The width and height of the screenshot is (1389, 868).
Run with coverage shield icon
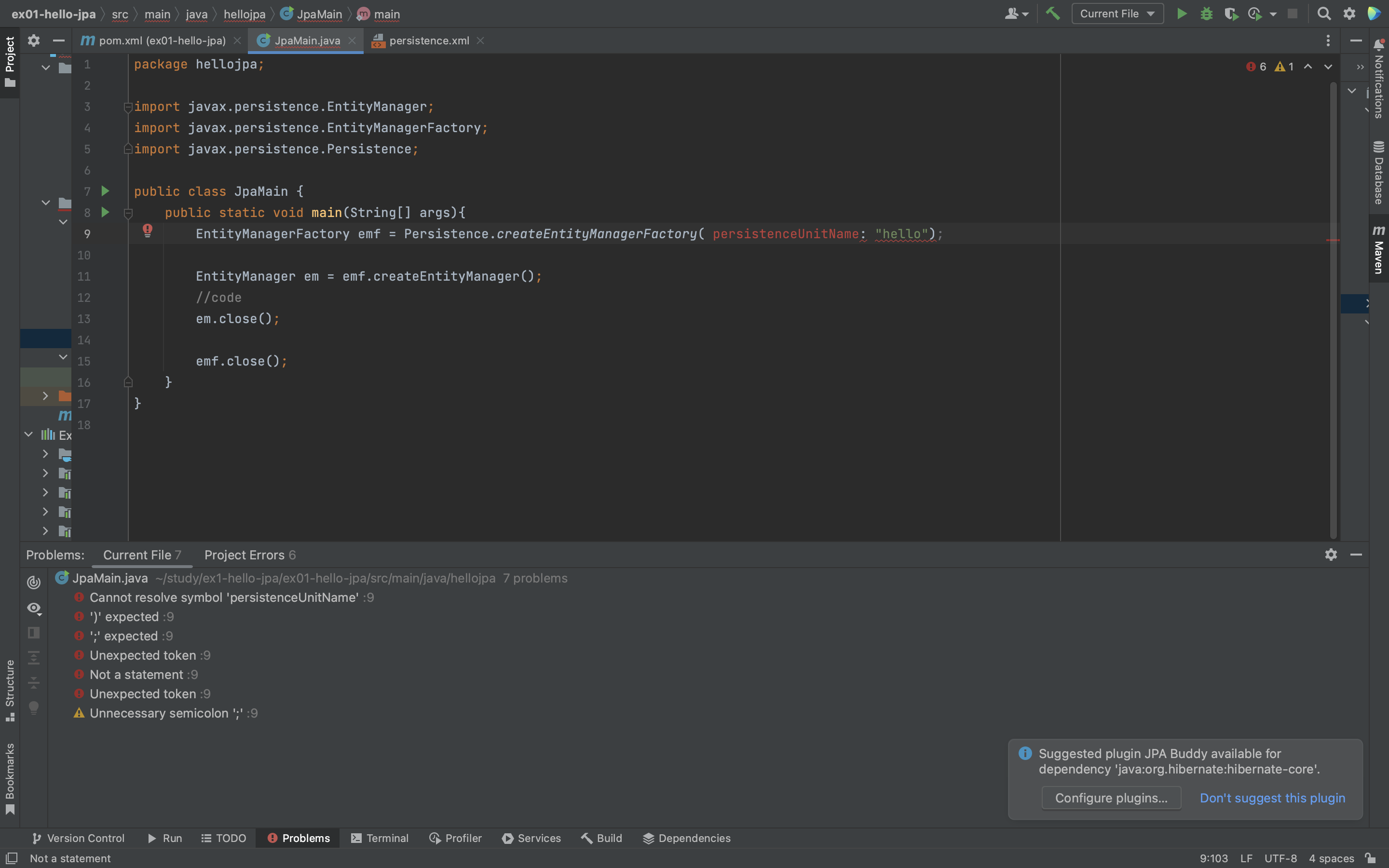(x=1231, y=14)
